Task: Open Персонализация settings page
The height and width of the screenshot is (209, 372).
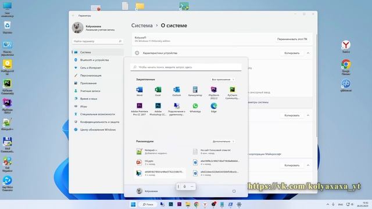Action: pos(98,75)
